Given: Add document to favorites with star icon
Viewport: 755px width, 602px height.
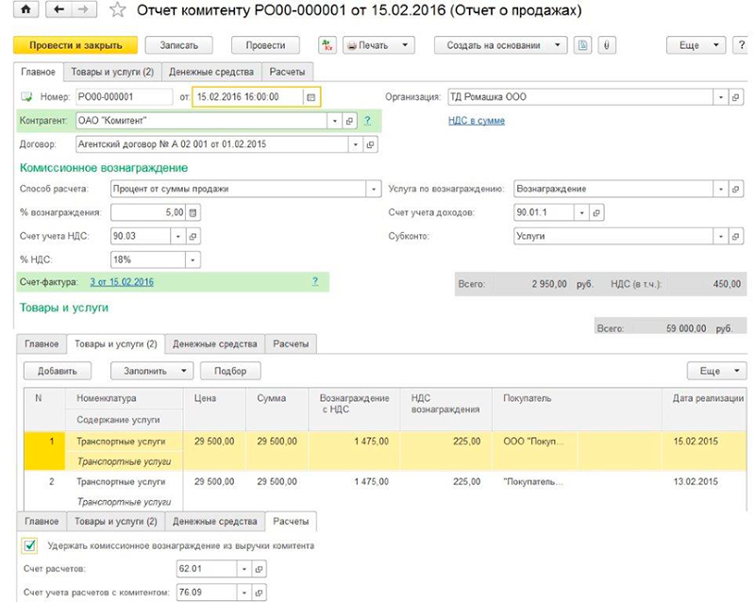Looking at the screenshot, I should click(117, 11).
